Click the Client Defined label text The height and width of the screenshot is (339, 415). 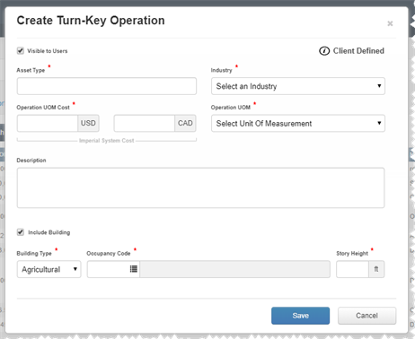[358, 51]
